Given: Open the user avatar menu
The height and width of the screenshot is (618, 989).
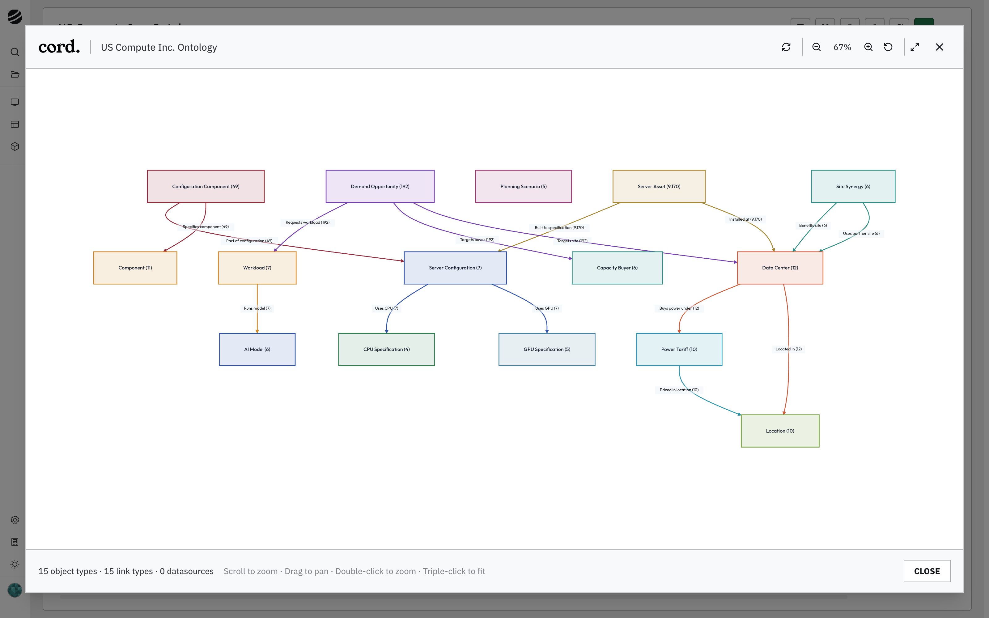Looking at the screenshot, I should coord(15,590).
